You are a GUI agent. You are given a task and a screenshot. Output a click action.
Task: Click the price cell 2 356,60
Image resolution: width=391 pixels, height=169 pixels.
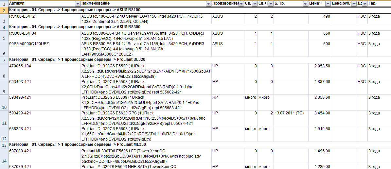click(x=320, y=102)
